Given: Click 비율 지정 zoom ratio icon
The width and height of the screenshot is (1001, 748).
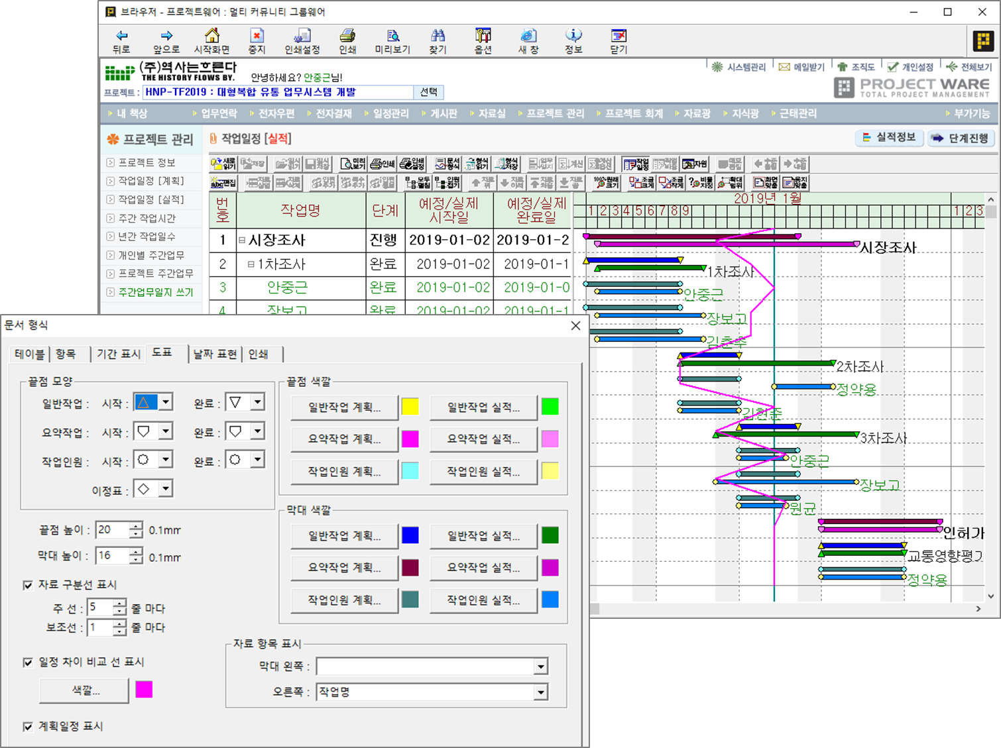Looking at the screenshot, I should (x=700, y=182).
